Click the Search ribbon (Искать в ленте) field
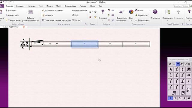192x108 pixels. [181, 6]
